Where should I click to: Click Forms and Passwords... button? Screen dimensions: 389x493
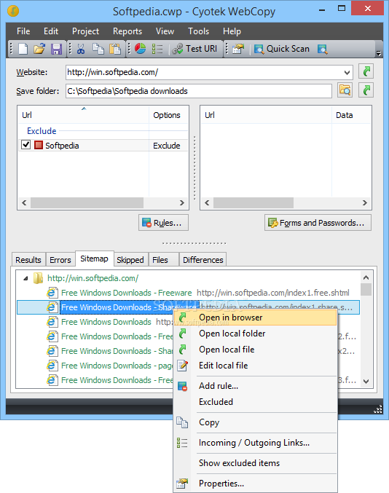pyautogui.click(x=318, y=223)
